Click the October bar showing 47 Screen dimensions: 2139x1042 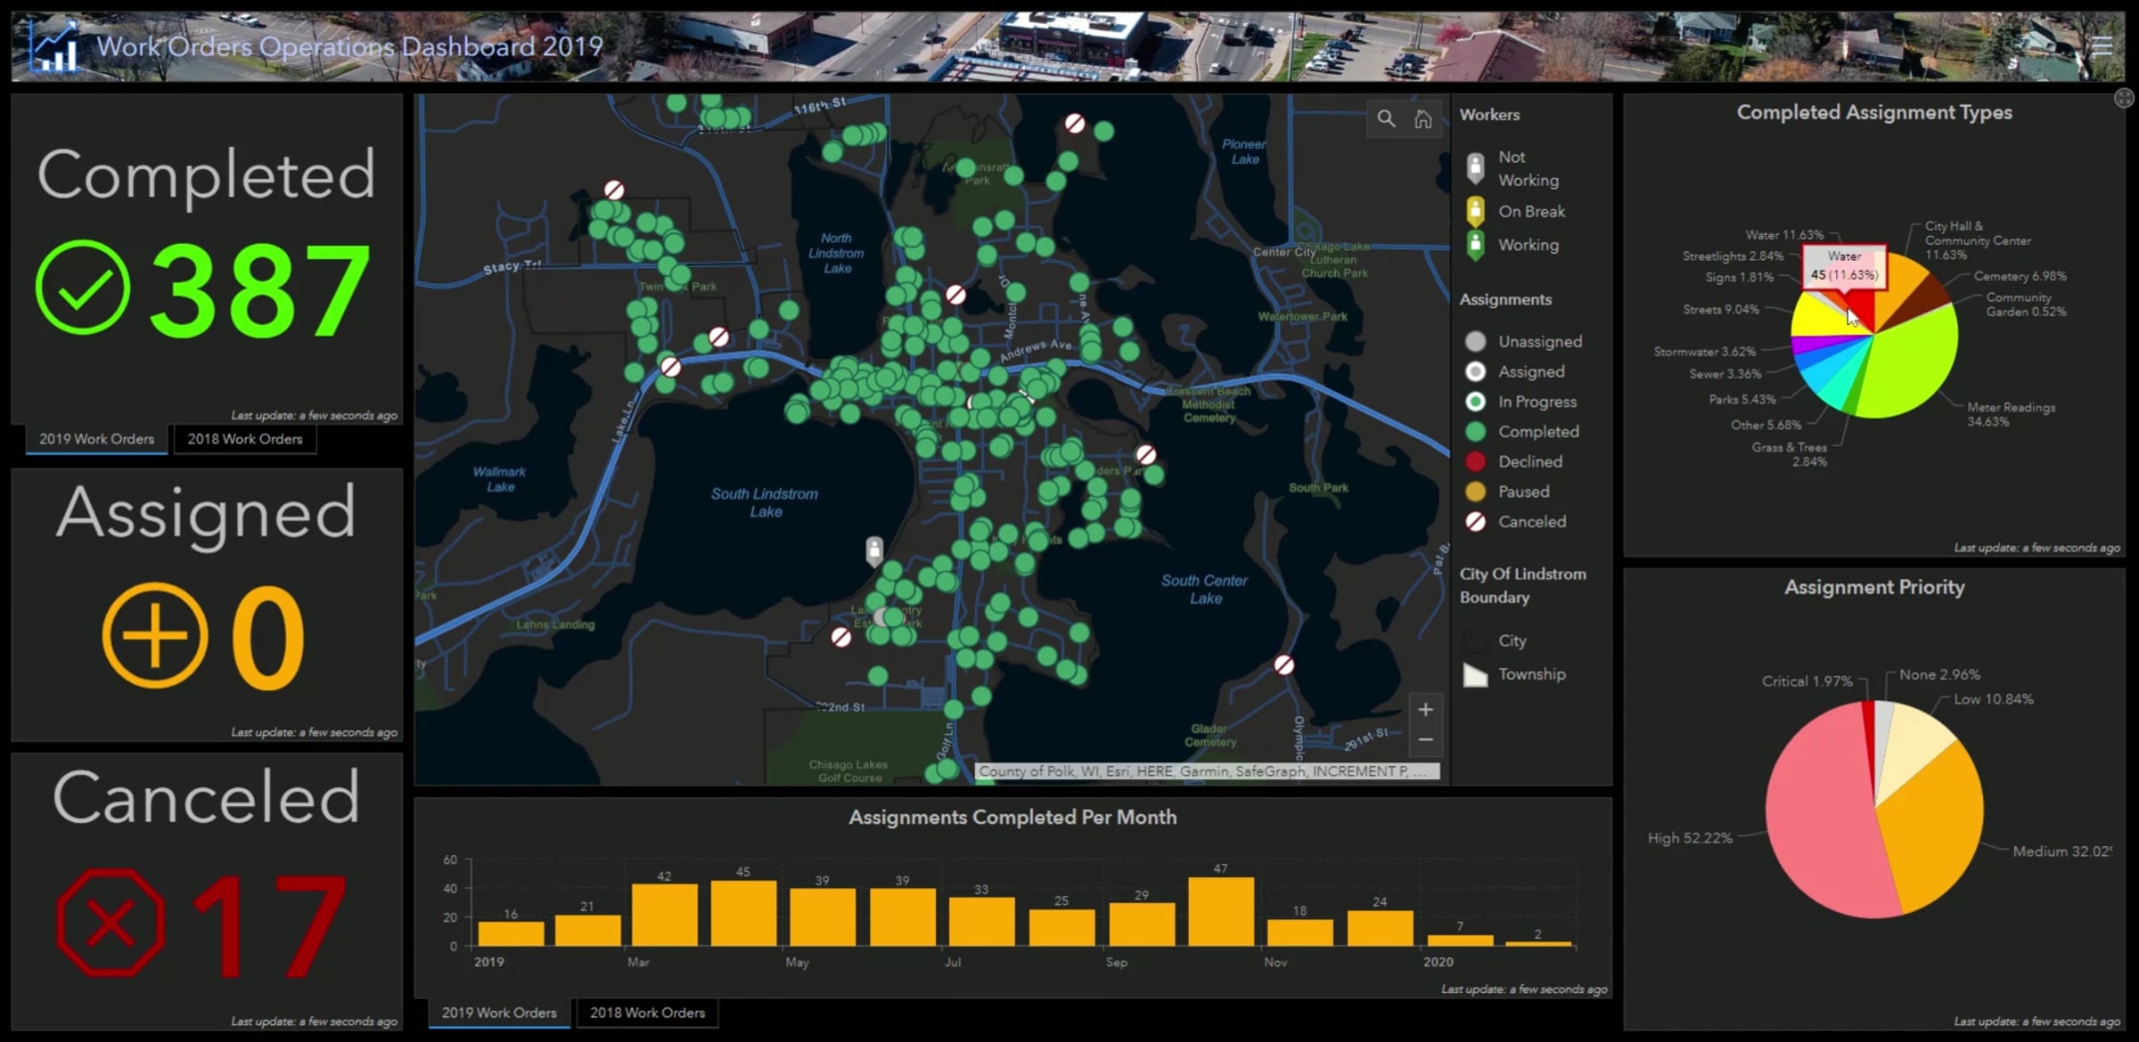[x=1220, y=911]
